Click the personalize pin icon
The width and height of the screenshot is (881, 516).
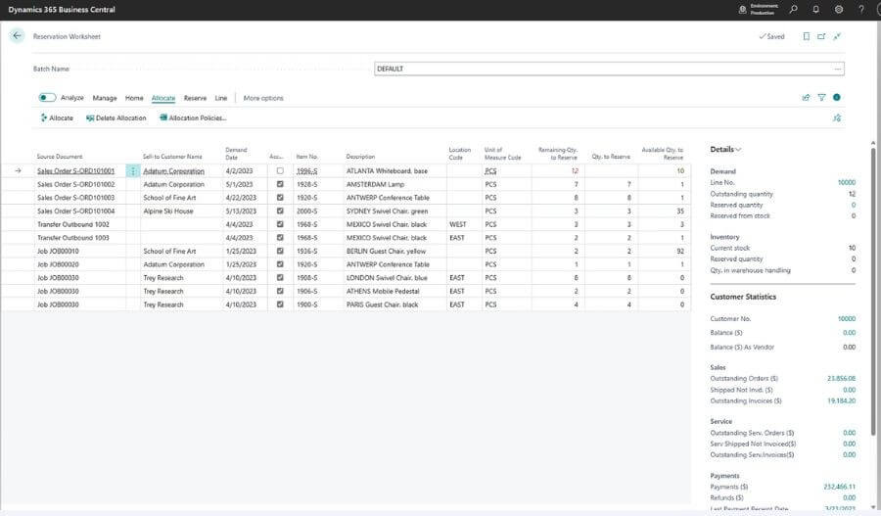(837, 118)
